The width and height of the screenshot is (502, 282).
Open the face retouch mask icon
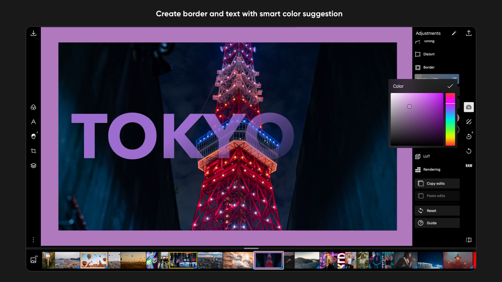click(x=34, y=136)
